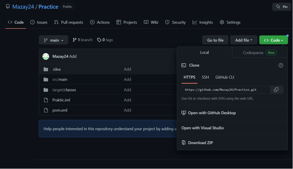Click the target/classes folder icon
The width and height of the screenshot is (293, 169).
(x=46, y=90)
